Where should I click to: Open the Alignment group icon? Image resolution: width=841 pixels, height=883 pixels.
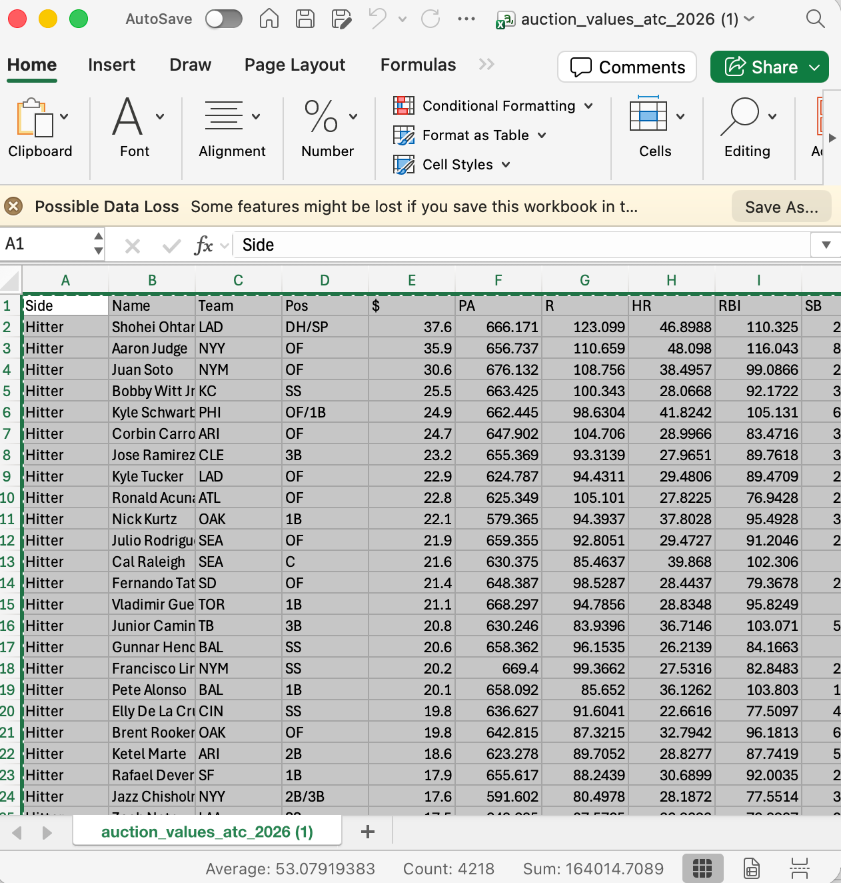pyautogui.click(x=224, y=116)
